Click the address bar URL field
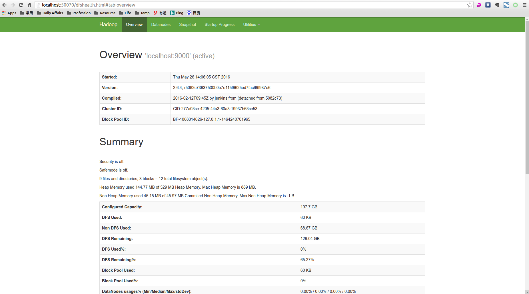 [x=254, y=5]
